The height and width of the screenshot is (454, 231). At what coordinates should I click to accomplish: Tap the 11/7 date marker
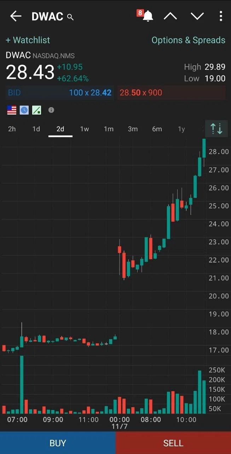coord(120,426)
